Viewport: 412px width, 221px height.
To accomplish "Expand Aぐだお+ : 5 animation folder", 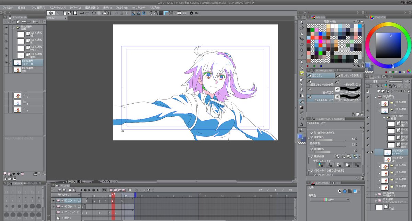I will pyautogui.click(x=376, y=194).
